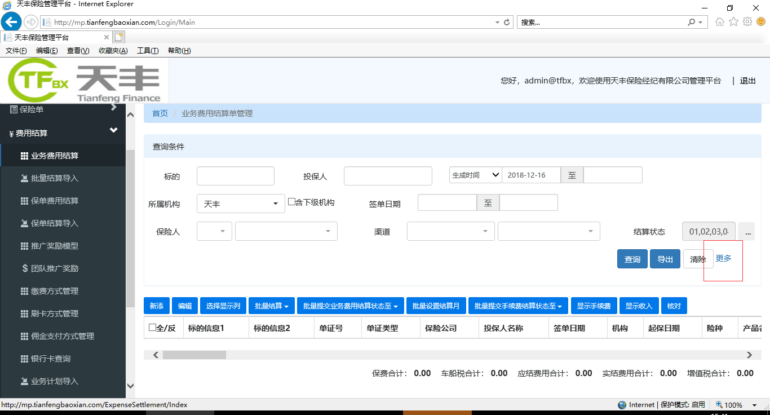
Task: Expand the 批量结算 dropdown button
Action: pyautogui.click(x=271, y=306)
